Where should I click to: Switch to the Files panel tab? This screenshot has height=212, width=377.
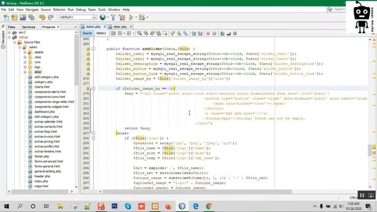click(x=11, y=27)
